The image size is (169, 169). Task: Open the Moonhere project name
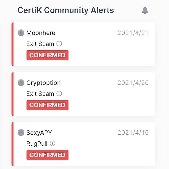point(41,33)
